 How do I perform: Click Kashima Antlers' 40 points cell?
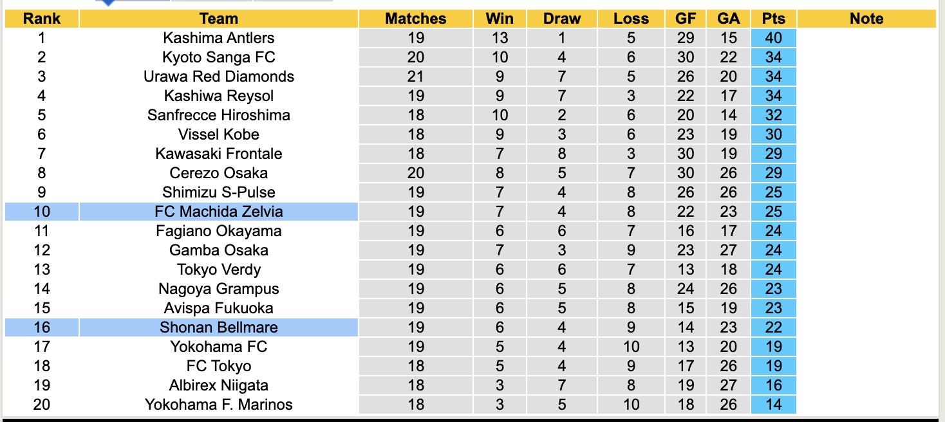773,38
